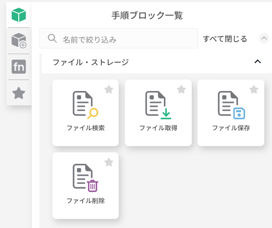Click the ファイル削除 block label

coord(86,201)
